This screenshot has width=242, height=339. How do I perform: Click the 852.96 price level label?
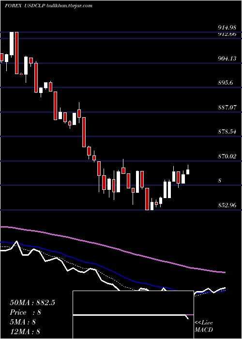click(x=227, y=205)
